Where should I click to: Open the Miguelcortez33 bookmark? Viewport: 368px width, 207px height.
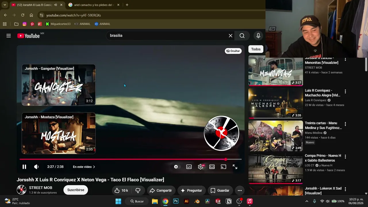(x=58, y=24)
